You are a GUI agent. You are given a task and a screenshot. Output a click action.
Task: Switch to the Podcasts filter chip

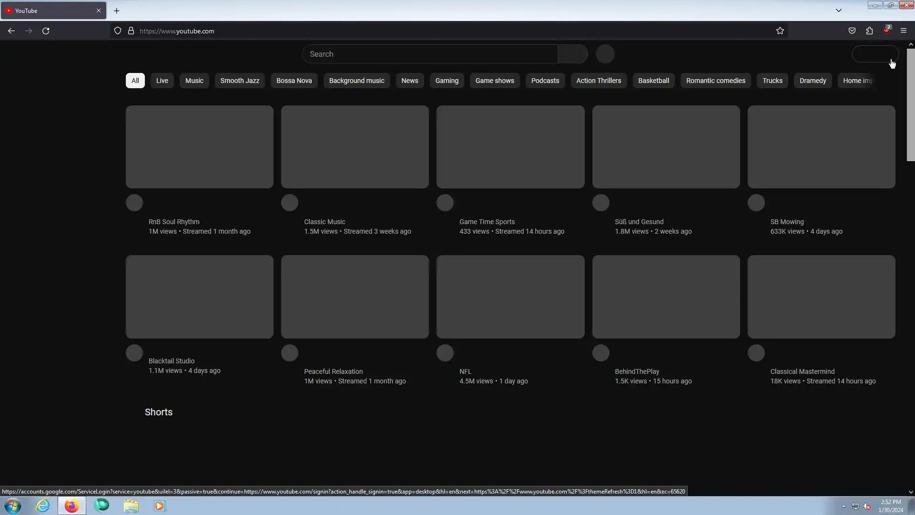545,81
